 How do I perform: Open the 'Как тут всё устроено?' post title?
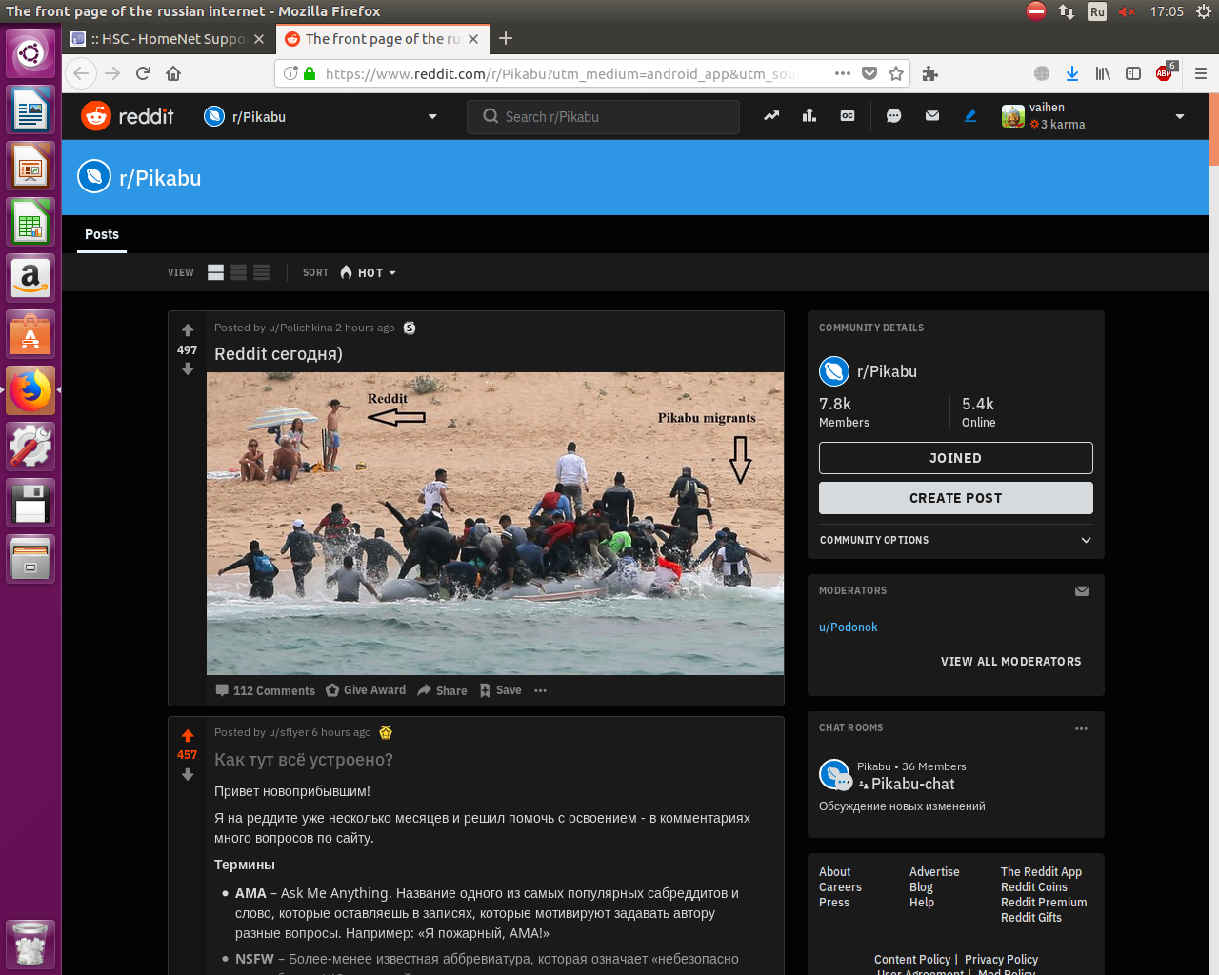click(304, 759)
